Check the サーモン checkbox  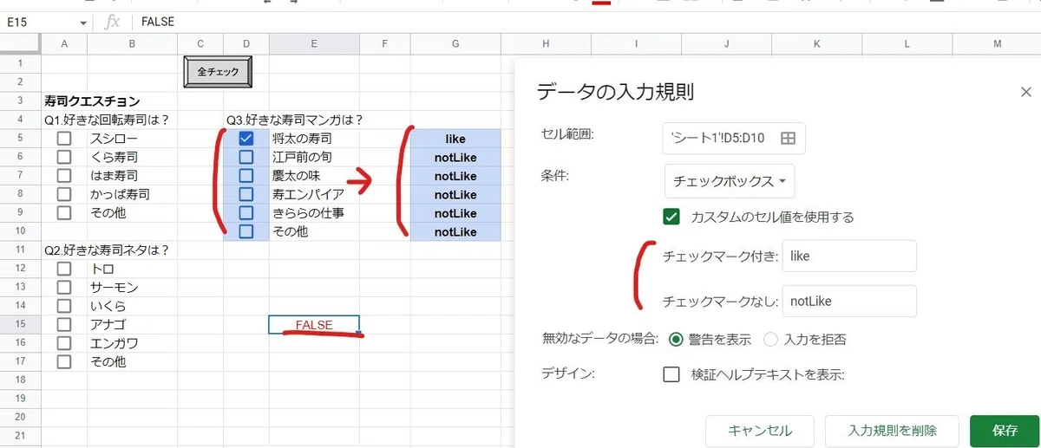tap(63, 287)
